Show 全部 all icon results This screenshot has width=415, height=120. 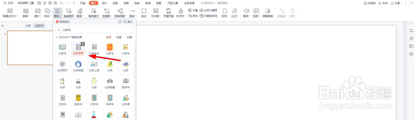108,37
